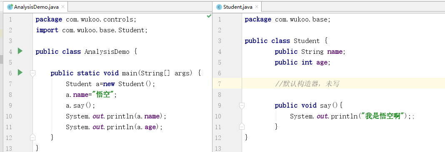Click line number 7 in AnalysisDemo gutter
Image resolution: width=445 pixels, height=152 pixels.
click(10, 84)
